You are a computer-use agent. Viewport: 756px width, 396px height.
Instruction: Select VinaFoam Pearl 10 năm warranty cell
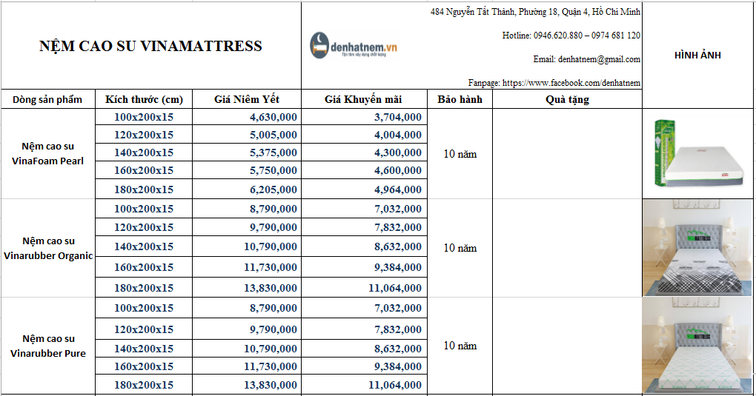coord(460,154)
